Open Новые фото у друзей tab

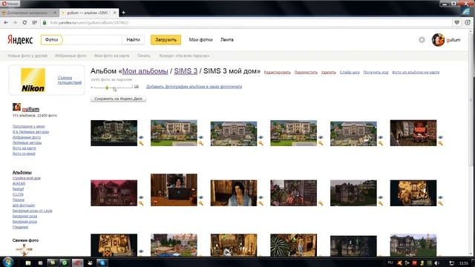(27, 56)
